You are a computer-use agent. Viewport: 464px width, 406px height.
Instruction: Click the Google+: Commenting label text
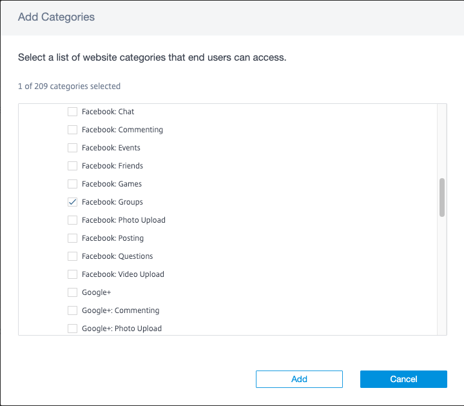121,310
